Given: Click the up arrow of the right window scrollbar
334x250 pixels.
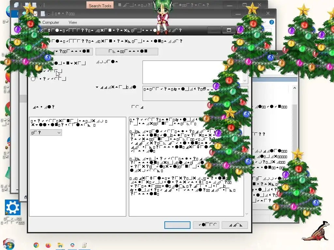Looking at the screenshot, I should click(x=295, y=88).
